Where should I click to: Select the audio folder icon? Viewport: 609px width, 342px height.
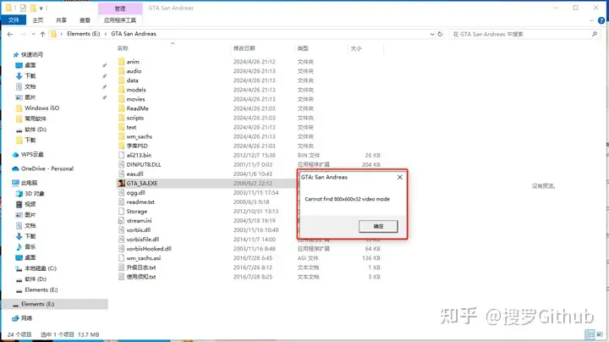[121, 71]
